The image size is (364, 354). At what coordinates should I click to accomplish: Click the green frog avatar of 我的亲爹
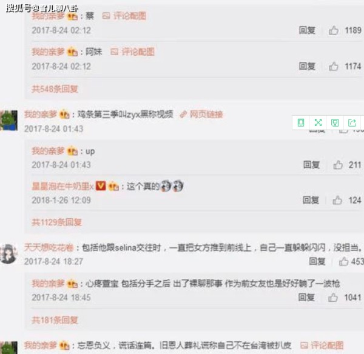(9, 121)
